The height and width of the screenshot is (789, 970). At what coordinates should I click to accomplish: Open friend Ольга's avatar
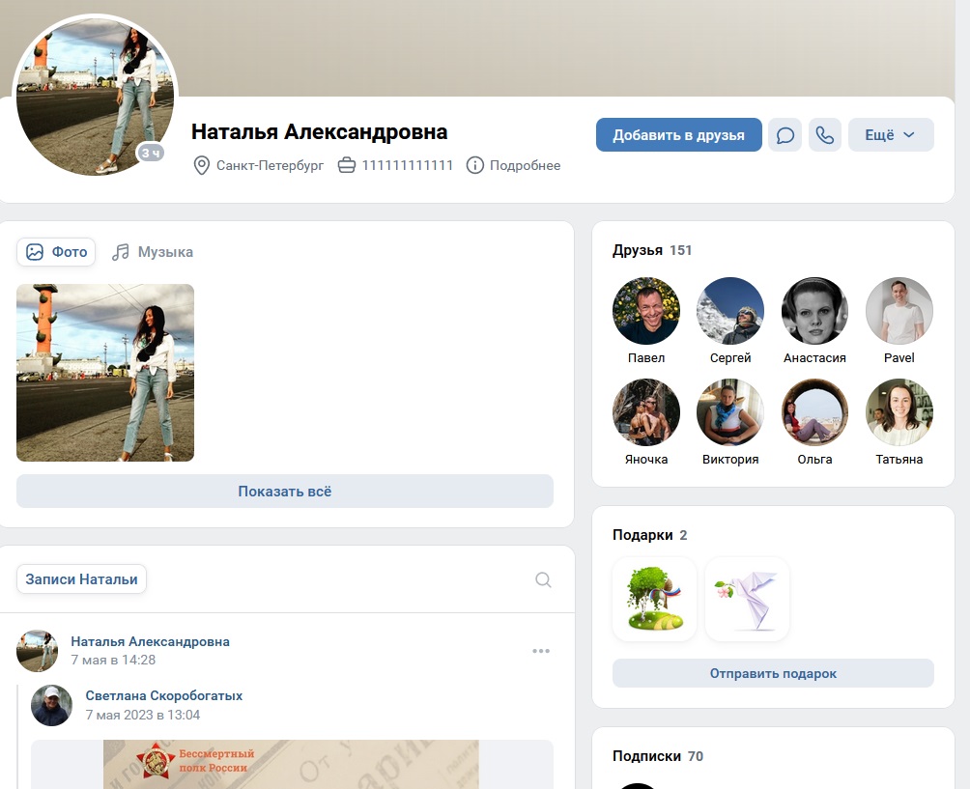pos(814,412)
